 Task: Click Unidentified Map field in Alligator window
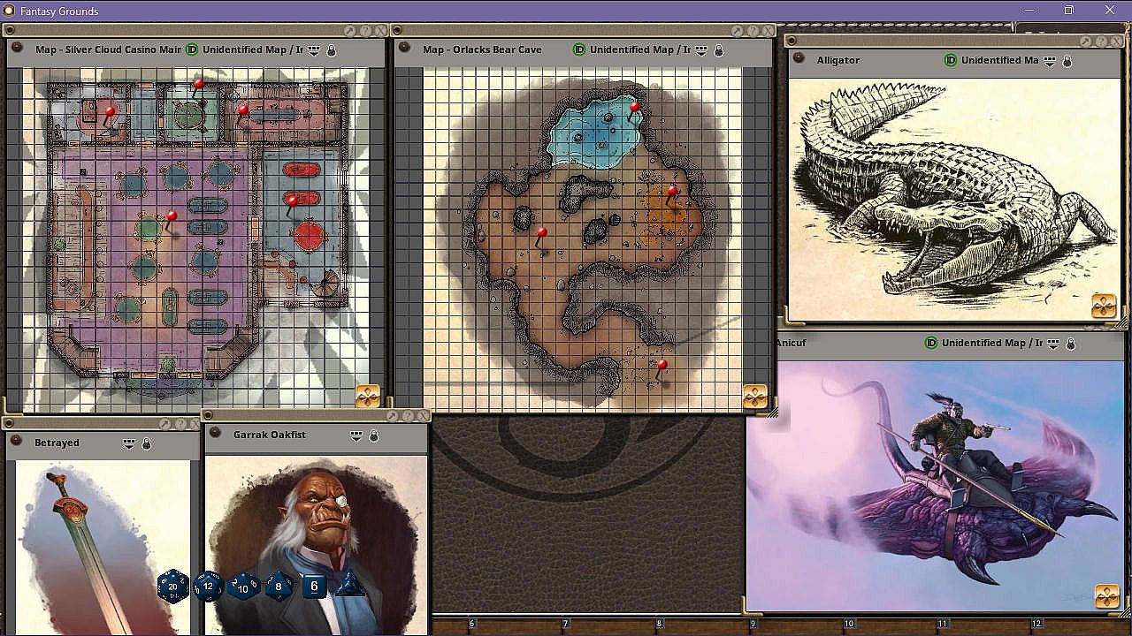click(999, 60)
